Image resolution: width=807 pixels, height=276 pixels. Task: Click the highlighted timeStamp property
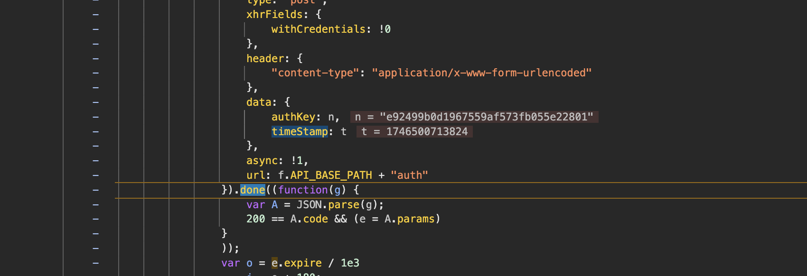click(x=300, y=132)
